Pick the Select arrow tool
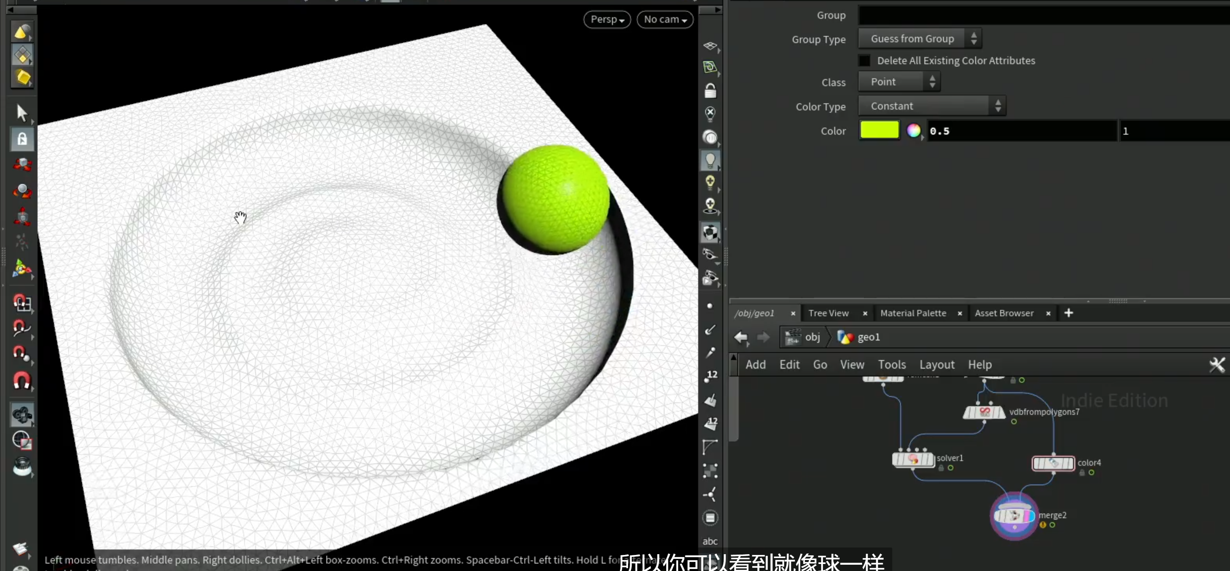Image resolution: width=1230 pixels, height=571 pixels. click(x=22, y=113)
